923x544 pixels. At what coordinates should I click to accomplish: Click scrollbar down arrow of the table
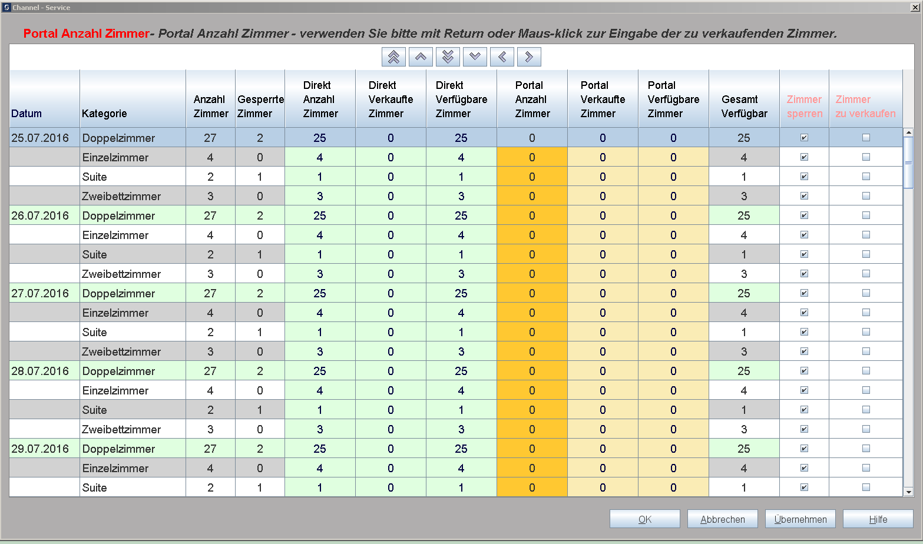click(x=908, y=492)
